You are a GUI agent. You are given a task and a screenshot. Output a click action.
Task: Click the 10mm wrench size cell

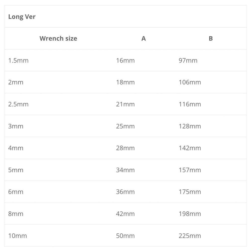click(18, 236)
